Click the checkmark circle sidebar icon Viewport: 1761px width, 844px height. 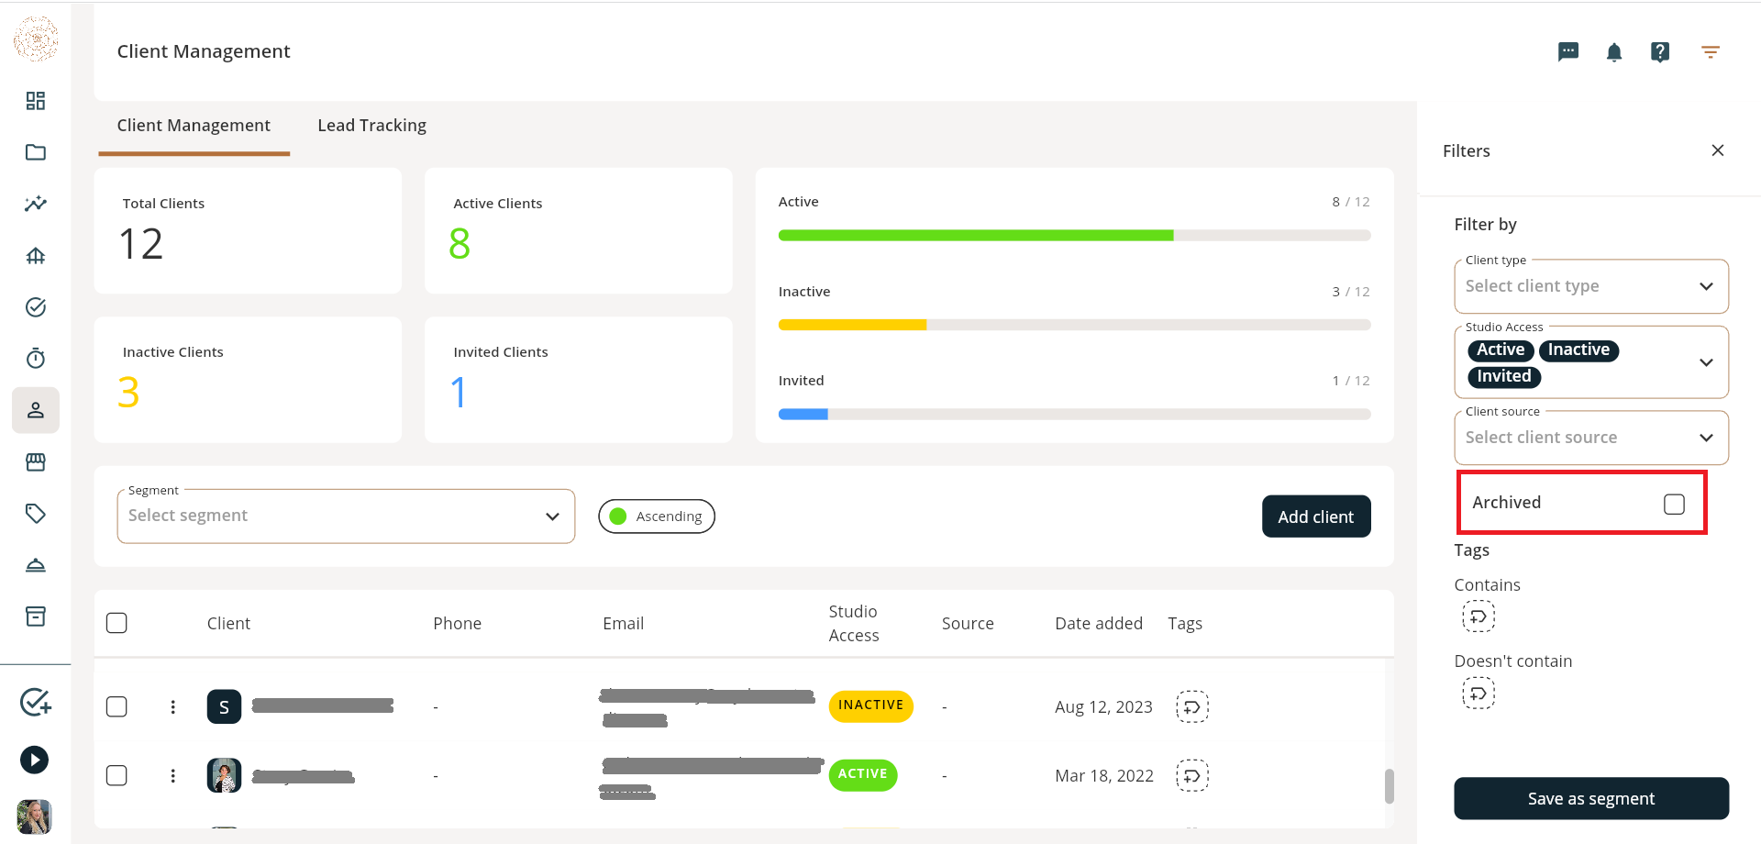click(36, 307)
